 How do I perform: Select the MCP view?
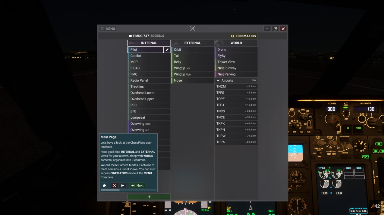tap(149, 62)
